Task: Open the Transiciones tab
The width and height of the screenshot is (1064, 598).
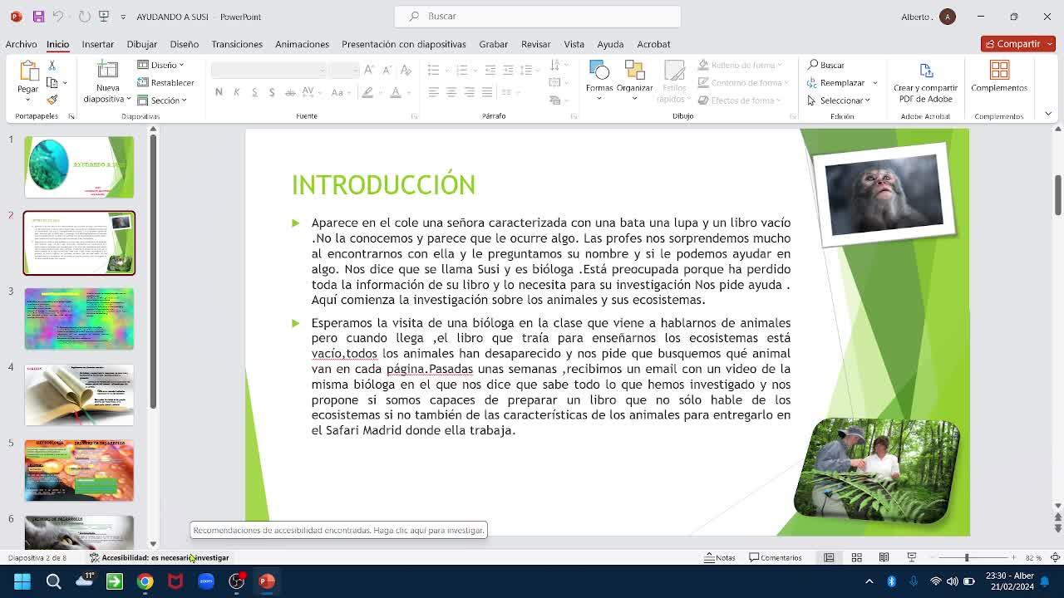Action: pyautogui.click(x=237, y=44)
